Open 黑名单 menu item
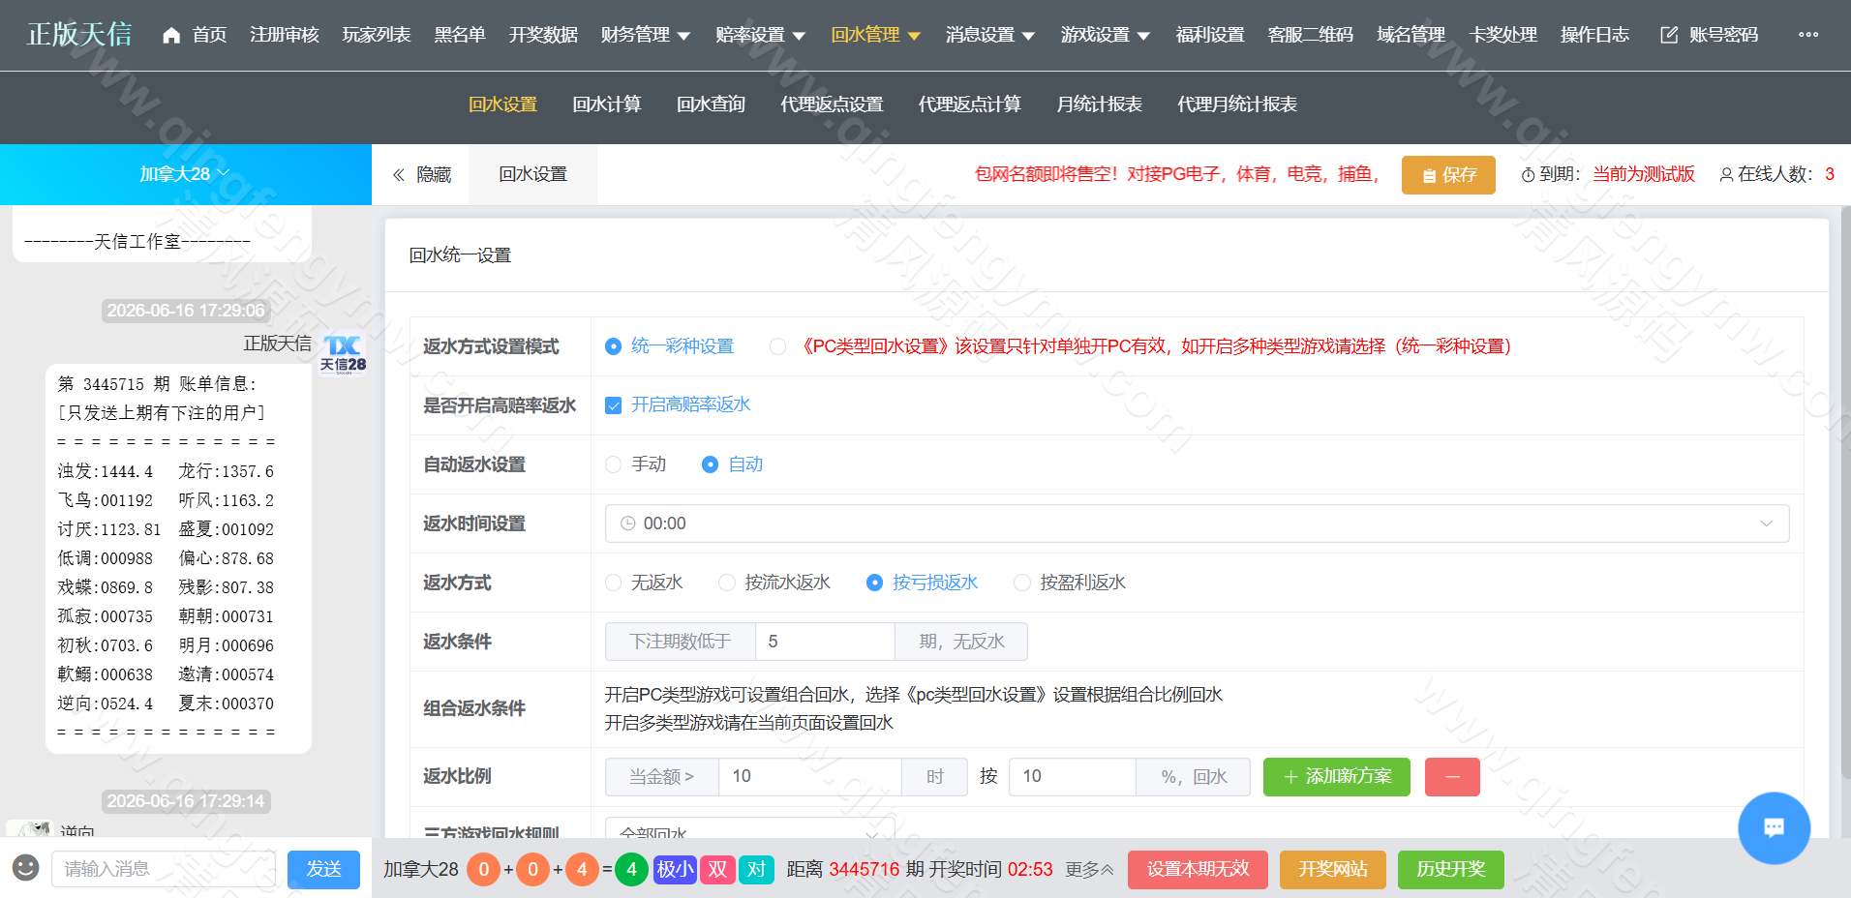 point(460,35)
